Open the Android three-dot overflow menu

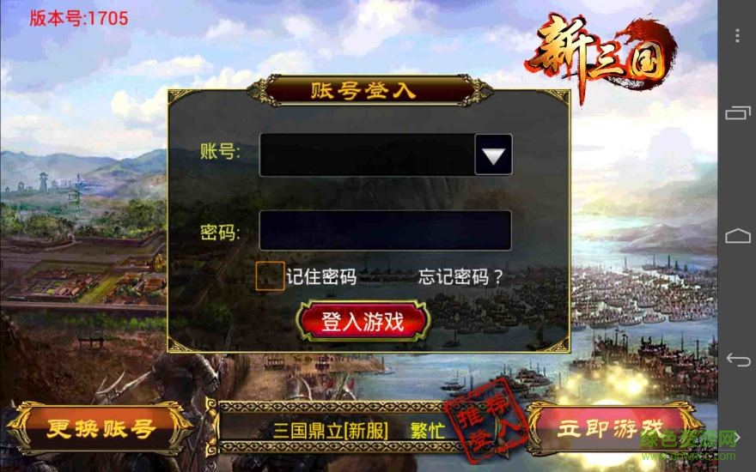click(x=737, y=36)
